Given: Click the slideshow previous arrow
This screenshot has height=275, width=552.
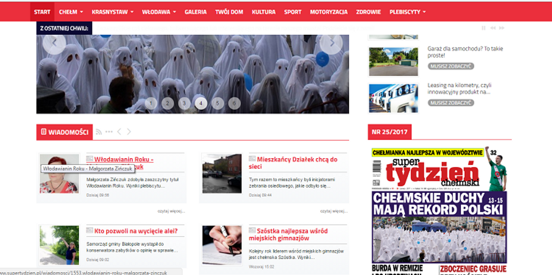Looking at the screenshot, I should (x=54, y=43).
